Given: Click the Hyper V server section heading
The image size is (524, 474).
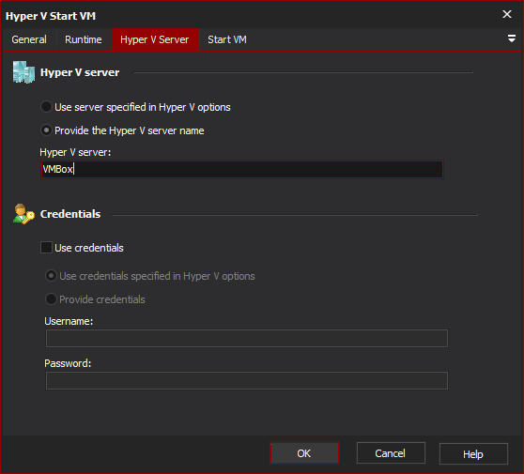Looking at the screenshot, I should tap(80, 72).
